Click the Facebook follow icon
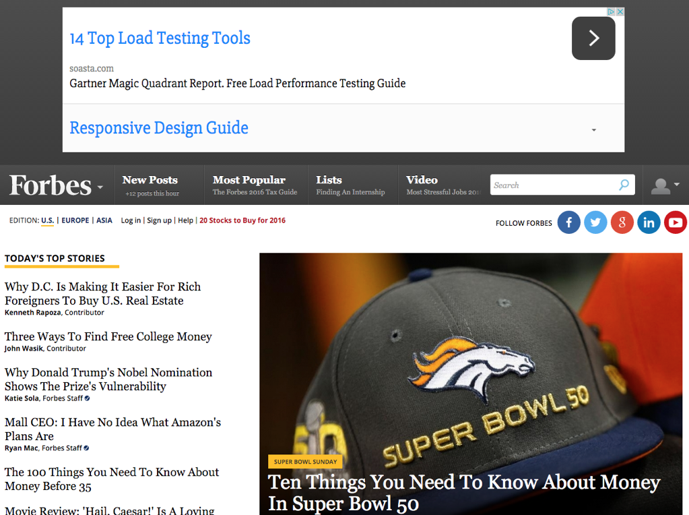The image size is (689, 515). (x=568, y=222)
